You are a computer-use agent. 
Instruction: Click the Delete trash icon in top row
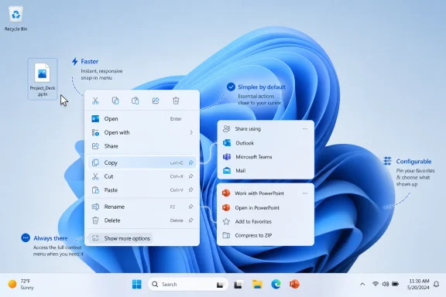click(x=176, y=101)
